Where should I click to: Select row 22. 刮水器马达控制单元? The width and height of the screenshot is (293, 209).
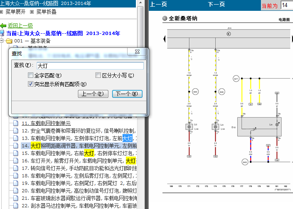tap(79, 206)
